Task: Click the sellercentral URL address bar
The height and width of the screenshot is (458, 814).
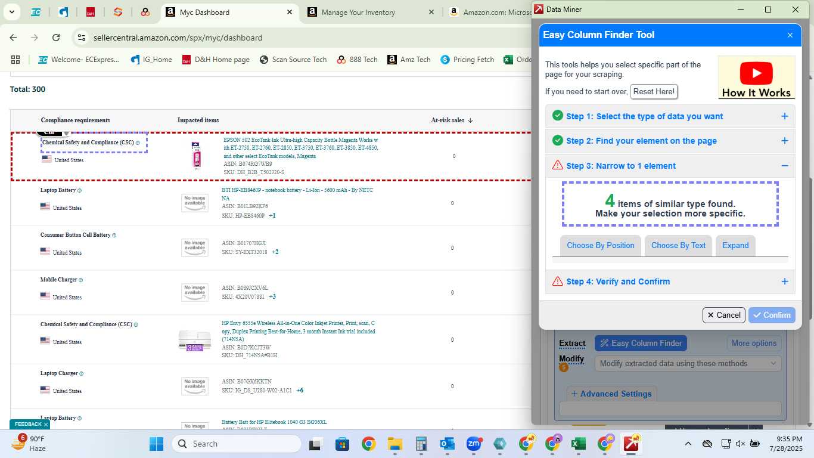Action: [178, 38]
